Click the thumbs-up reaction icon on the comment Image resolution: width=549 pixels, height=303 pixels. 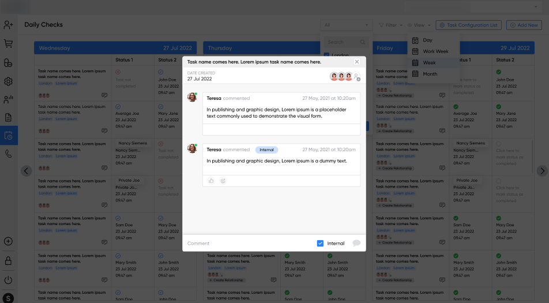pos(211,181)
